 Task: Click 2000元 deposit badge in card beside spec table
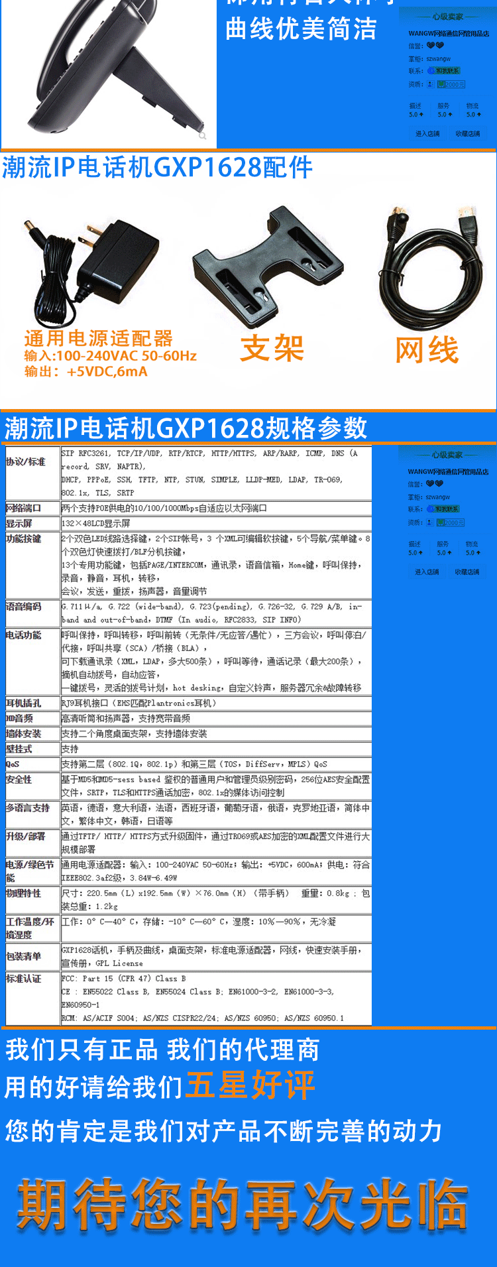point(451,522)
